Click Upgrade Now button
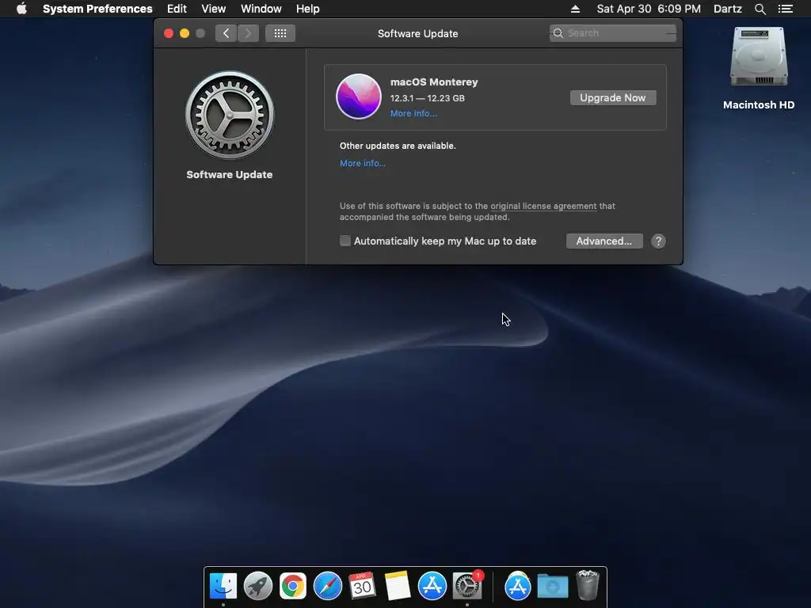Viewport: 811px width, 608px height. click(613, 97)
